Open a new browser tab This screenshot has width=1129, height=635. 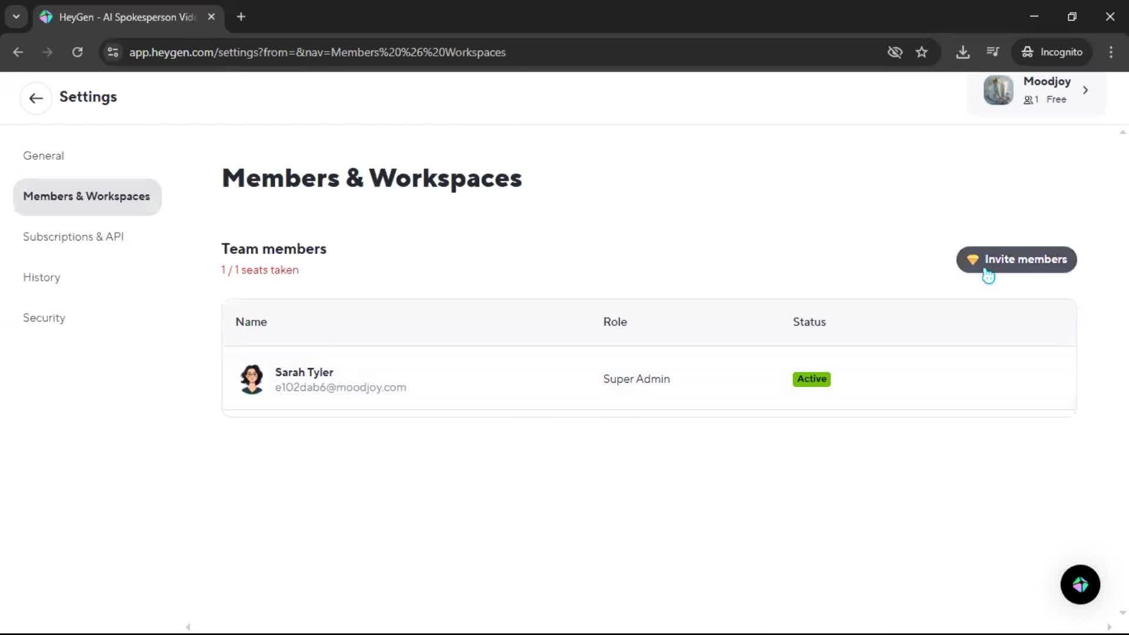click(241, 16)
